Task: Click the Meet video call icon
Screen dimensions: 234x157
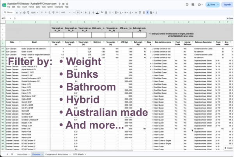Action: [200, 5]
